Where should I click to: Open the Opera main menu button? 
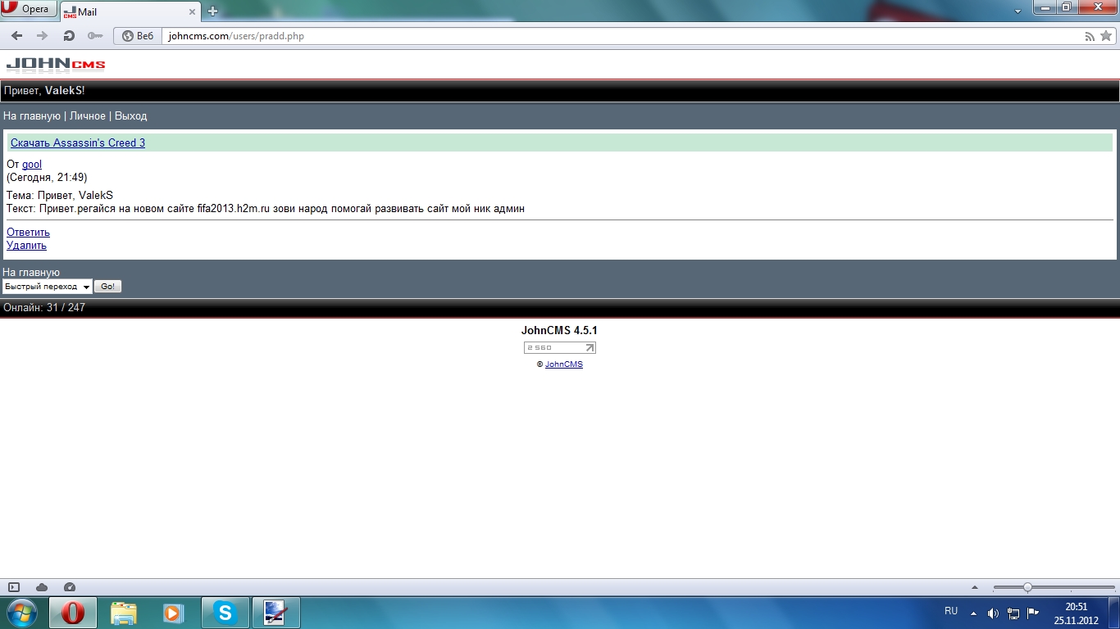click(x=30, y=10)
